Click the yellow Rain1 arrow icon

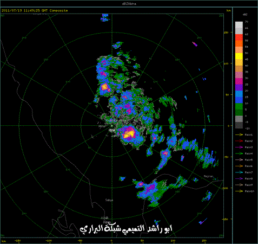[x=239, y=134]
